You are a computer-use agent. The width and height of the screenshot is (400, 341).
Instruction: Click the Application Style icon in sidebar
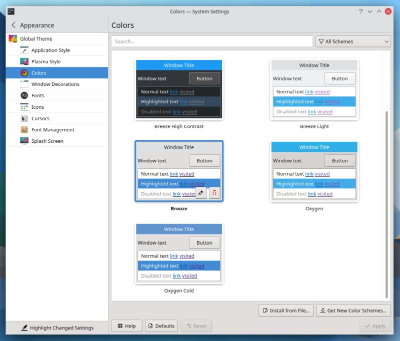24,50
